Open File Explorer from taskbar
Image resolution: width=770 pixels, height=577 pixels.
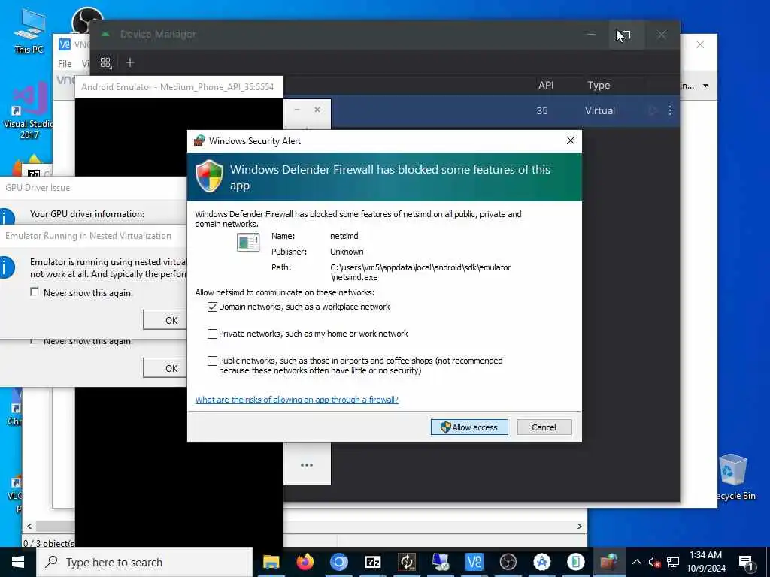coord(271,562)
